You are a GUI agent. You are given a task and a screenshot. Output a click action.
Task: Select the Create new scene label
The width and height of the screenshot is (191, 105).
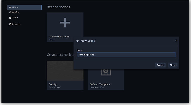59,37
